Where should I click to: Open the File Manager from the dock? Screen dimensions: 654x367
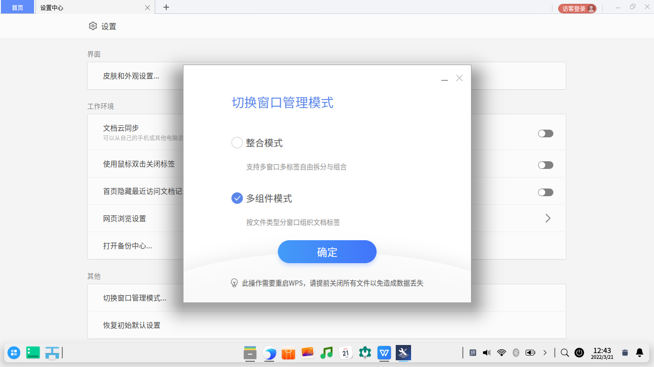point(250,353)
